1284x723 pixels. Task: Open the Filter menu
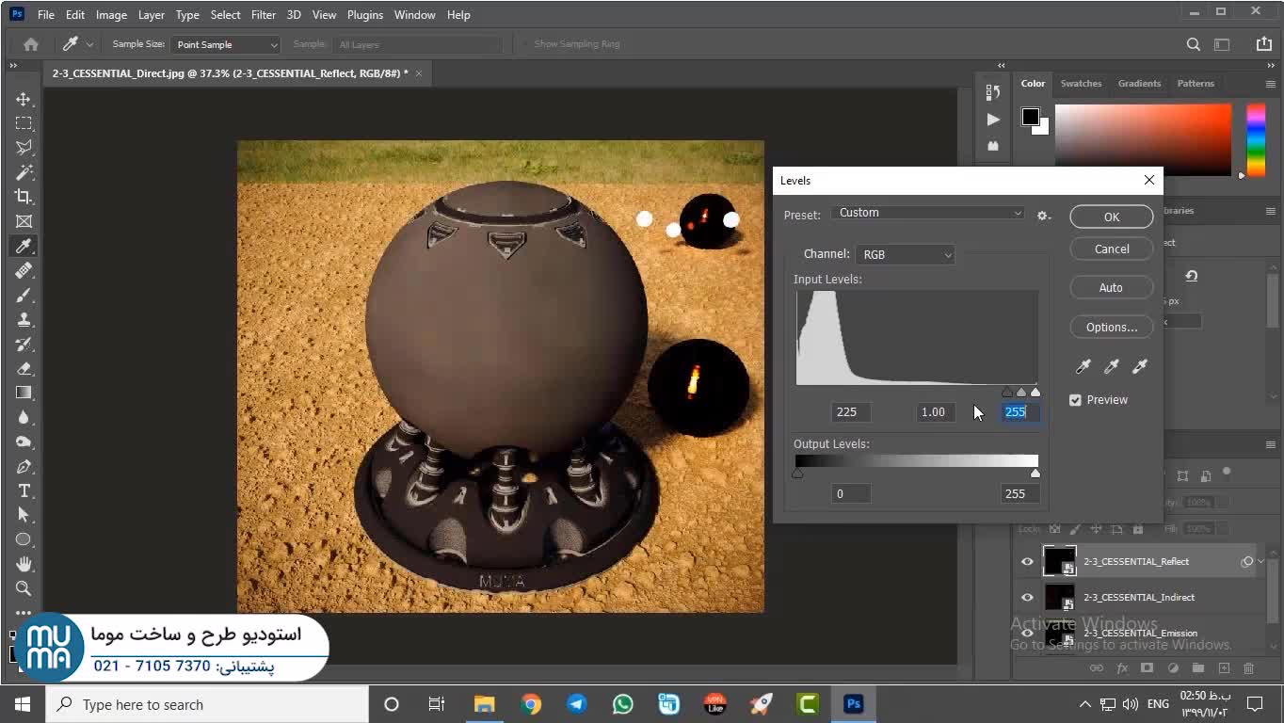coord(264,15)
